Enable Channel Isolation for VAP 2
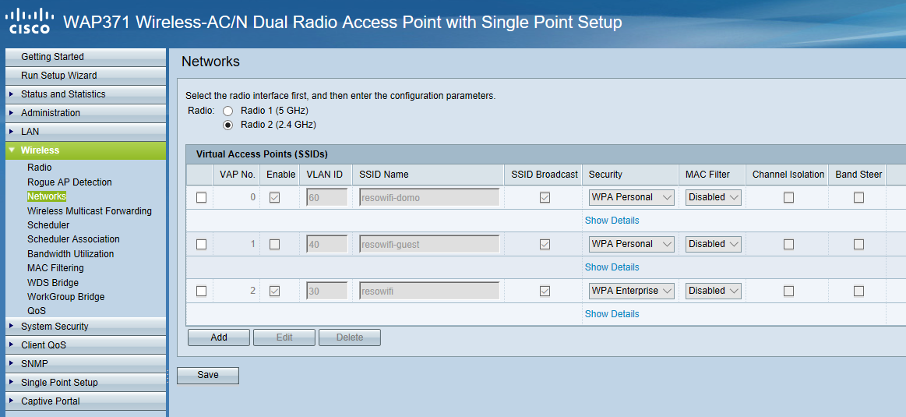This screenshot has height=417, width=906. pos(788,291)
